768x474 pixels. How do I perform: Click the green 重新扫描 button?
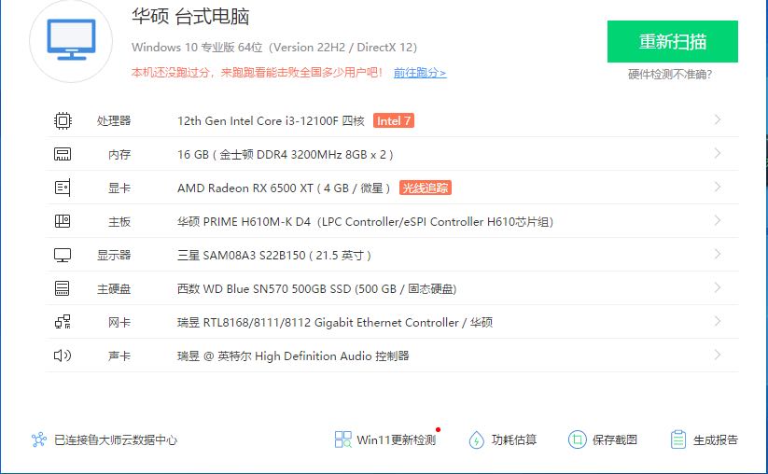tap(673, 42)
